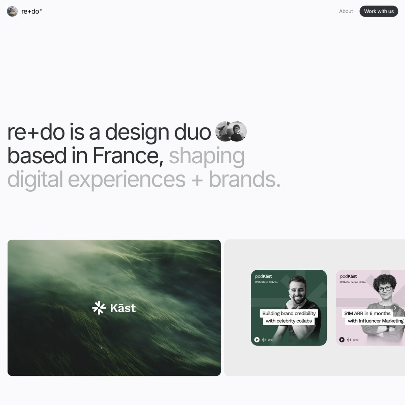Advance carousel with the right chevron arrow

(395, 307)
